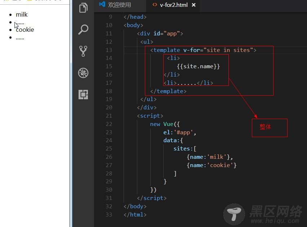Viewport: 307px width, 227px height.
Task: Click line number 13 in the gutter
Action: coord(109,50)
